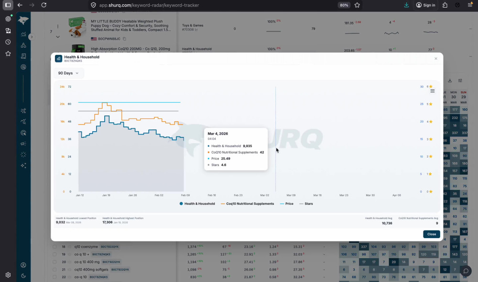Open heatmap filter sliders icon

460,80
